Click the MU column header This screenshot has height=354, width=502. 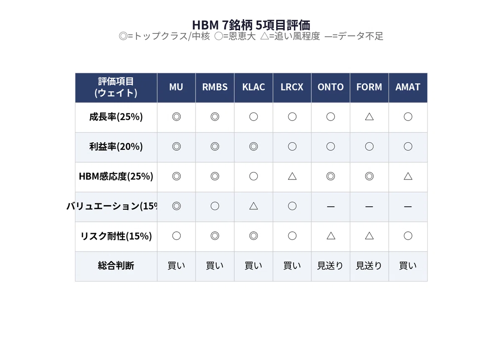pos(176,87)
